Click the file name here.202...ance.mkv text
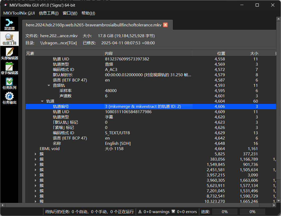Viewport: 281px width, 216px height. pyautogui.click(x=59, y=36)
